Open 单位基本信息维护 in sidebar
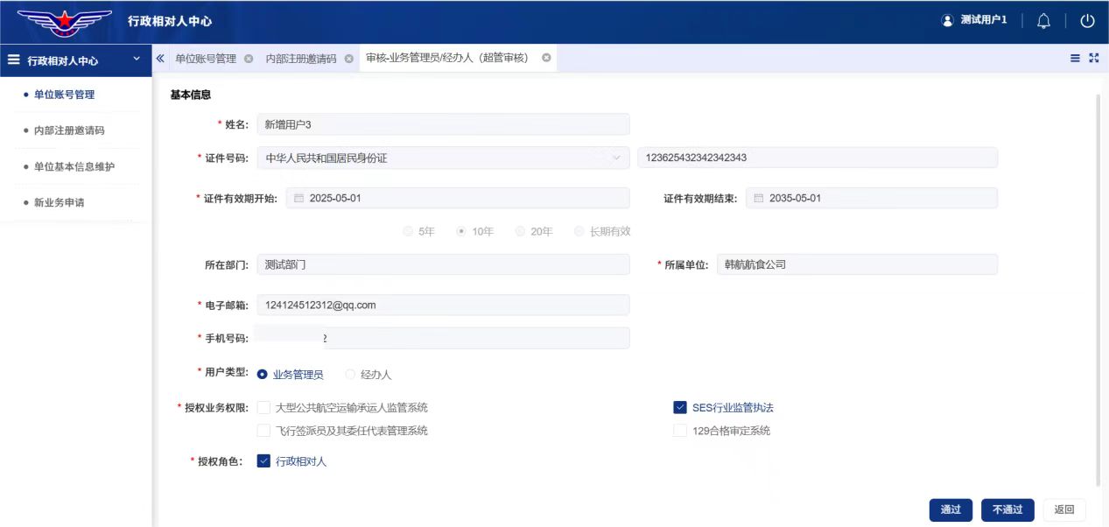Viewport: 1109px width, 527px height. click(74, 166)
